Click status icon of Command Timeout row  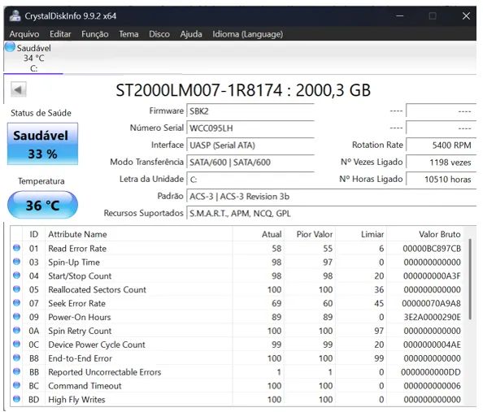16,385
